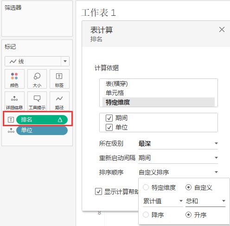230x226 pixels.
Task: Click the detail icon beside 单位 pill
Action: [x=11, y=130]
